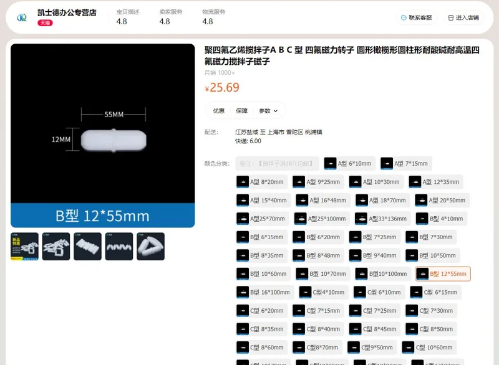The height and width of the screenshot is (365, 499).
Task: Click the B型 16*100mm swatch image
Action: [243, 292]
